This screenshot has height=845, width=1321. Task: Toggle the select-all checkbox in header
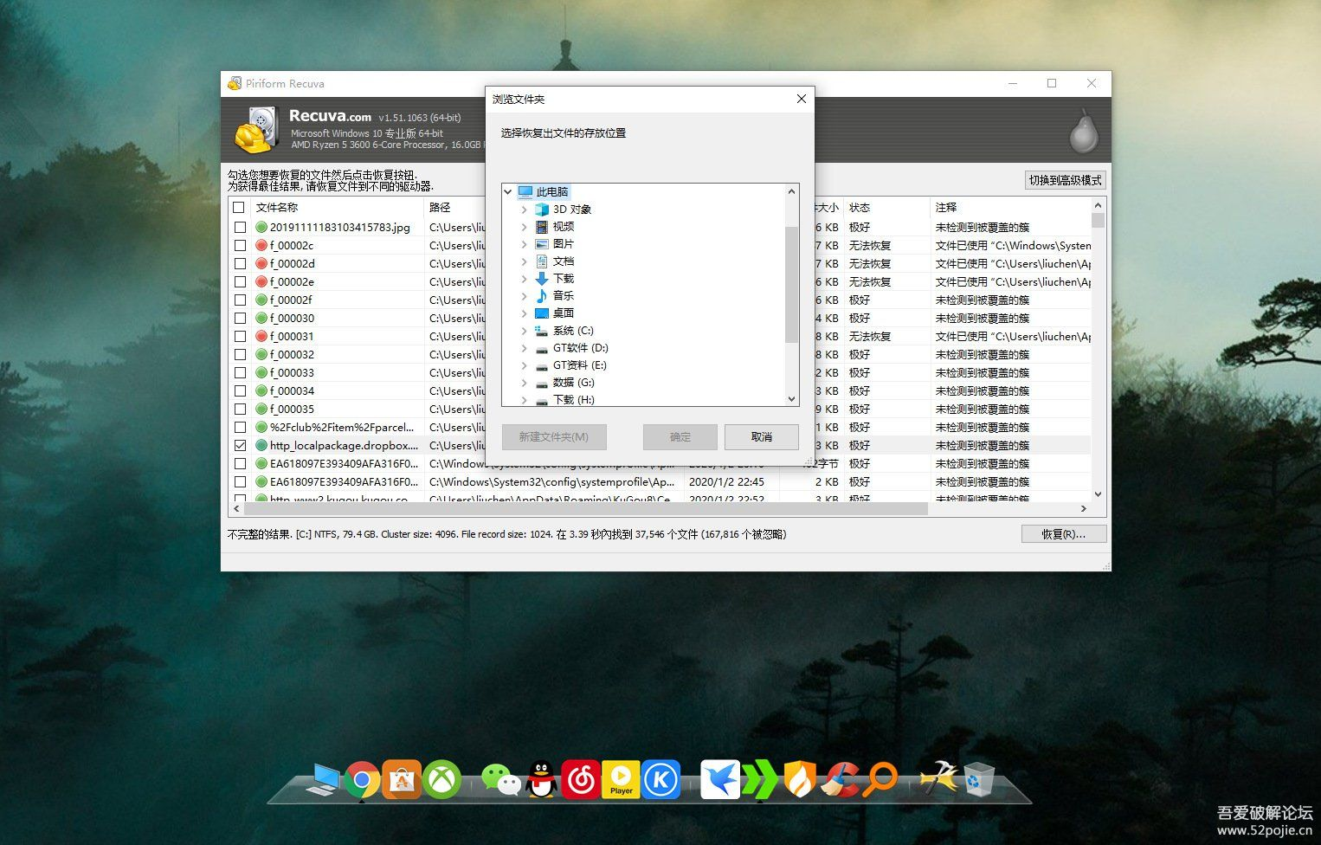click(x=239, y=208)
